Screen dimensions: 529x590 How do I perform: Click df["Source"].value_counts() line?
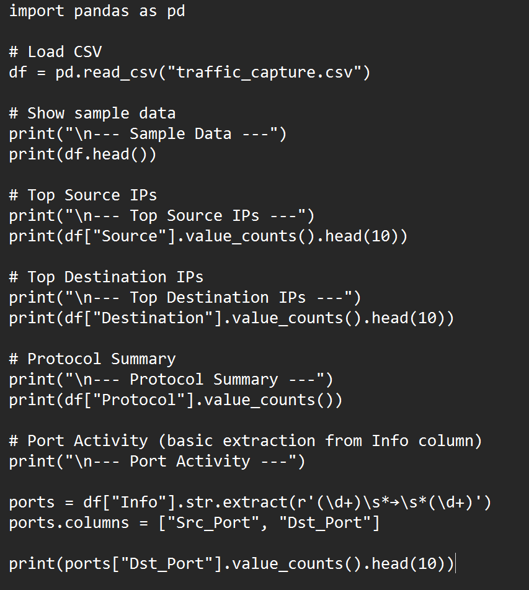208,236
